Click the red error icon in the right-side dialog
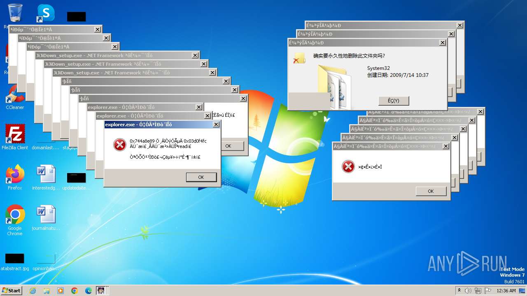This screenshot has height=296, width=527. [x=348, y=166]
